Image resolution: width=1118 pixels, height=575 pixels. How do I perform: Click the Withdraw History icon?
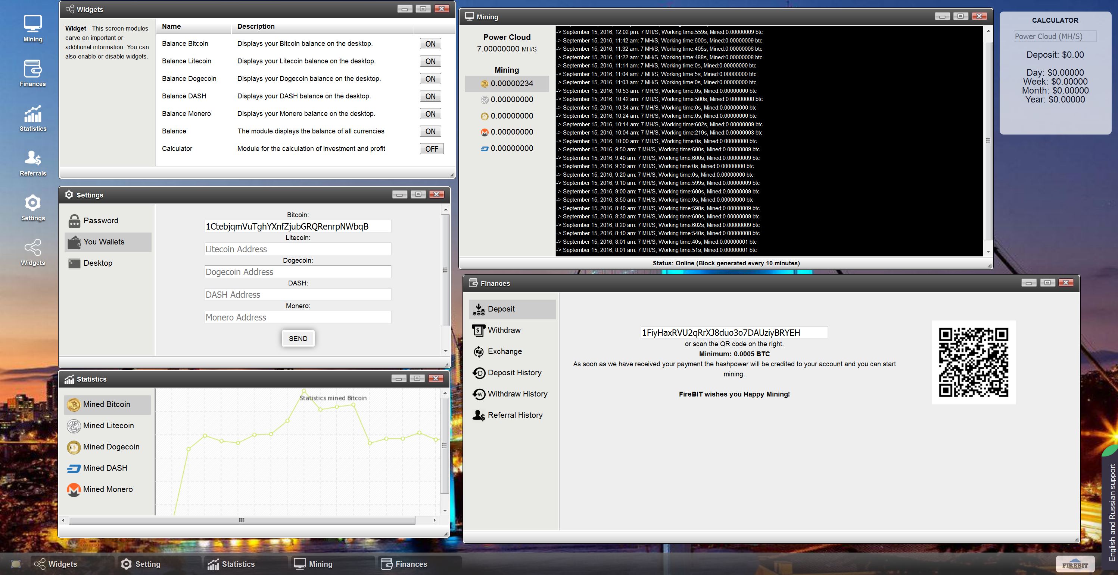(479, 394)
